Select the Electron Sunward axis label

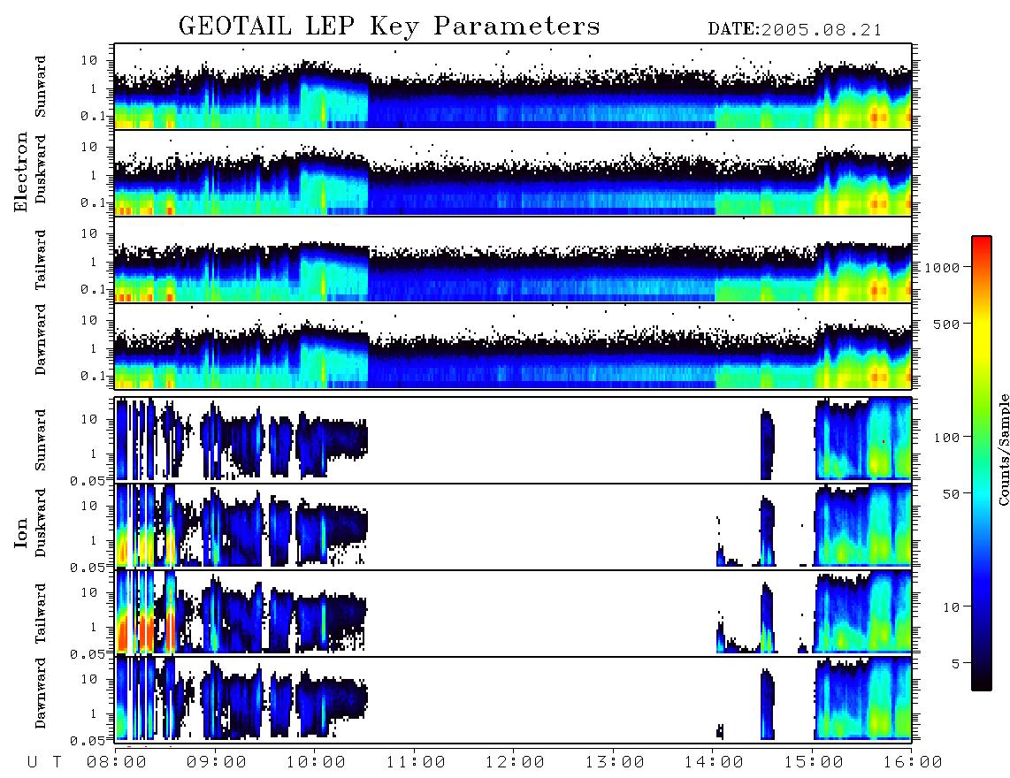(41, 87)
